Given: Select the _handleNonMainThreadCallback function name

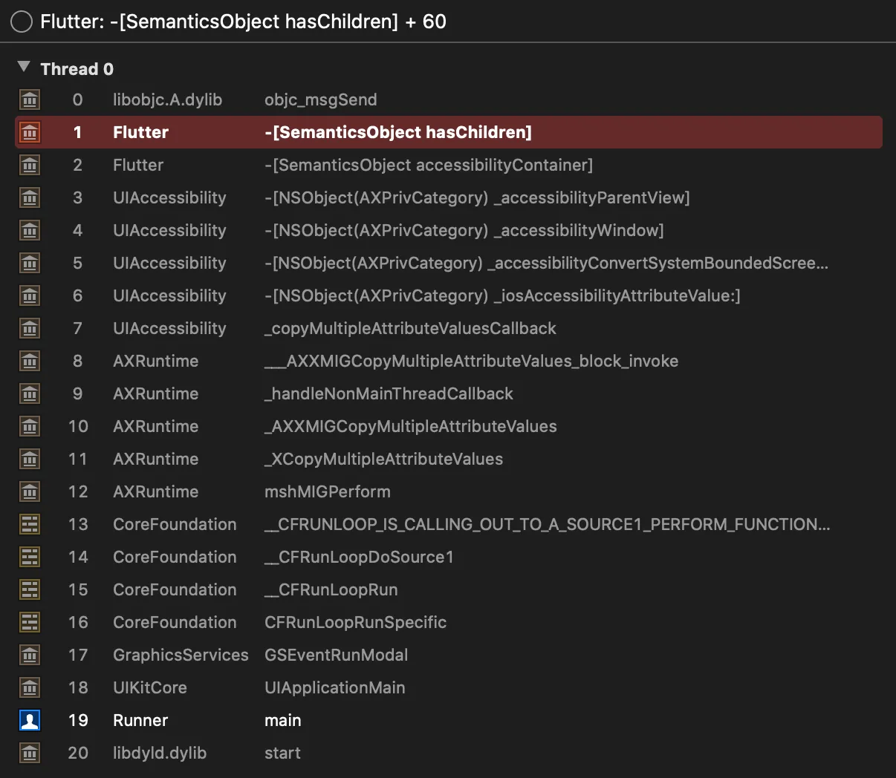Looking at the screenshot, I should pos(389,394).
